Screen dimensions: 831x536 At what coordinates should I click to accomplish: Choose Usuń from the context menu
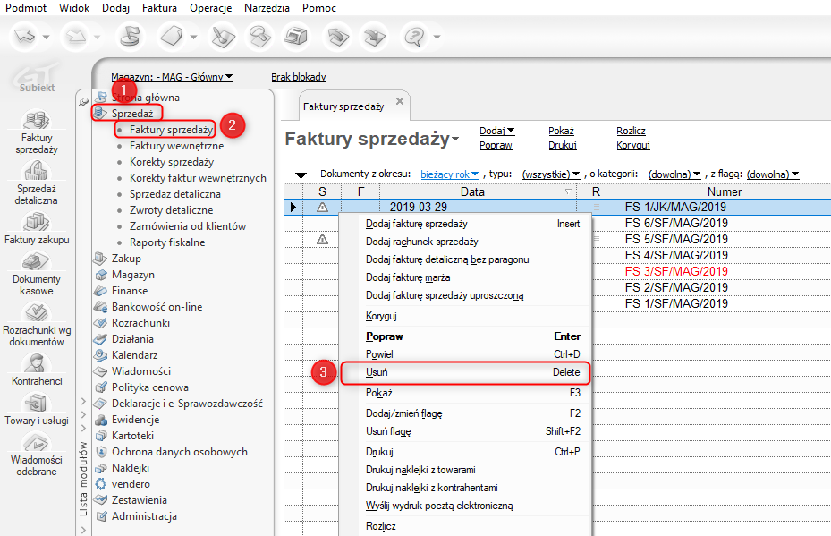377,372
